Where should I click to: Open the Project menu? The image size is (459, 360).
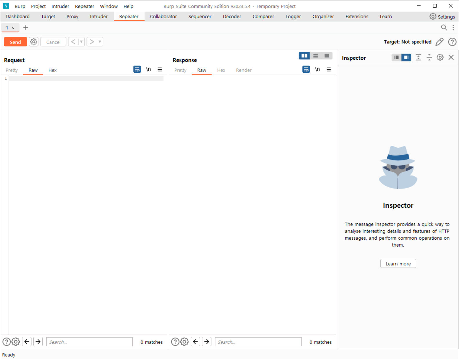pos(38,6)
